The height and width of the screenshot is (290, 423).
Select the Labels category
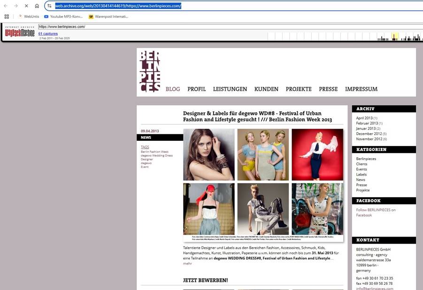point(361,175)
